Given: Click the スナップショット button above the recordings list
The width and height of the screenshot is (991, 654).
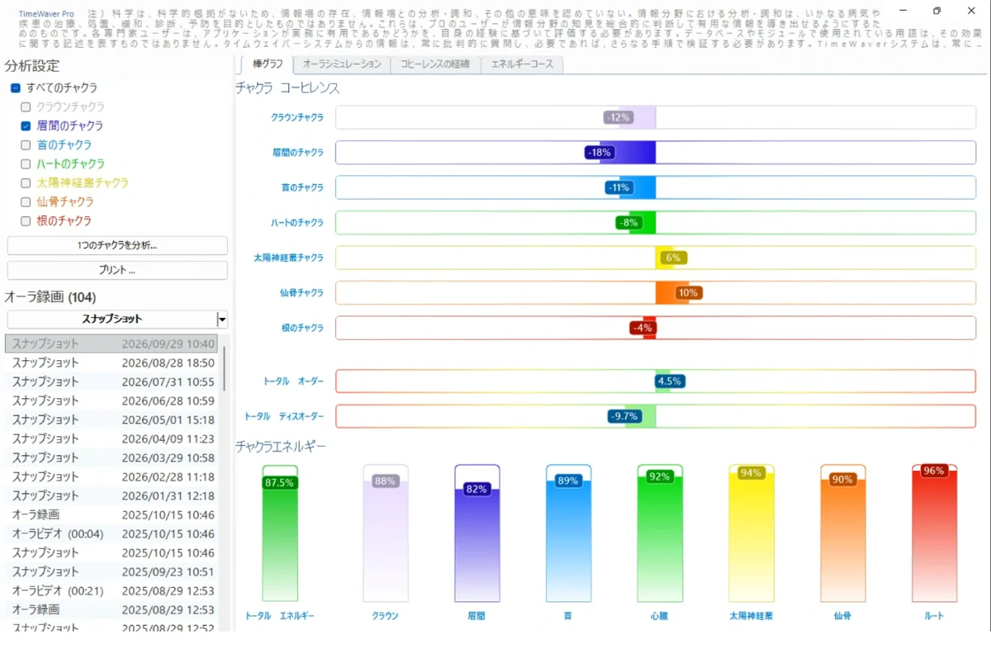Looking at the screenshot, I should 112,320.
